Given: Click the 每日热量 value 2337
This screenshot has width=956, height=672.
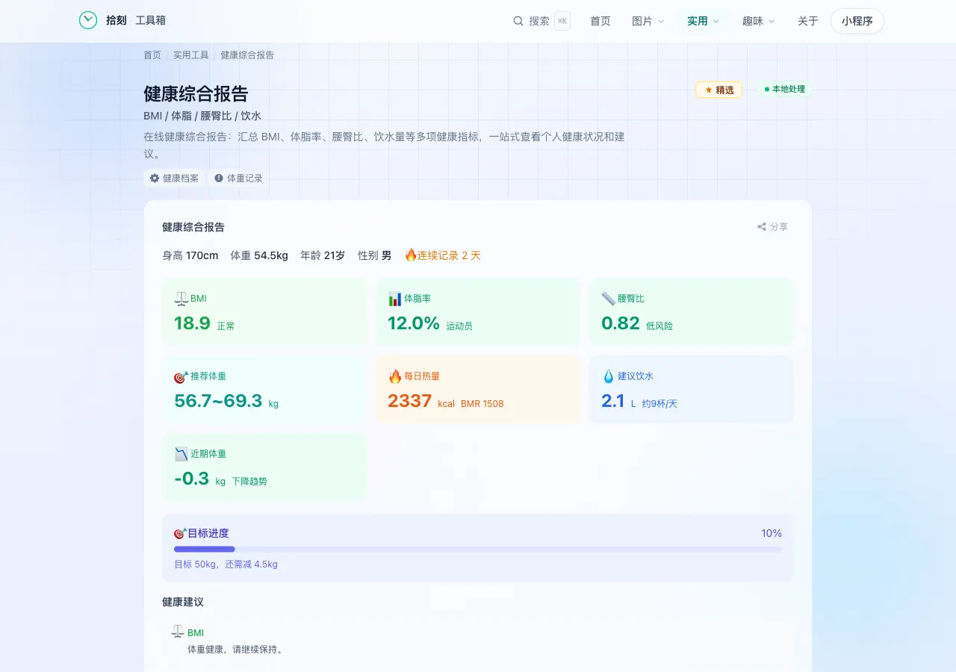Looking at the screenshot, I should 409,401.
